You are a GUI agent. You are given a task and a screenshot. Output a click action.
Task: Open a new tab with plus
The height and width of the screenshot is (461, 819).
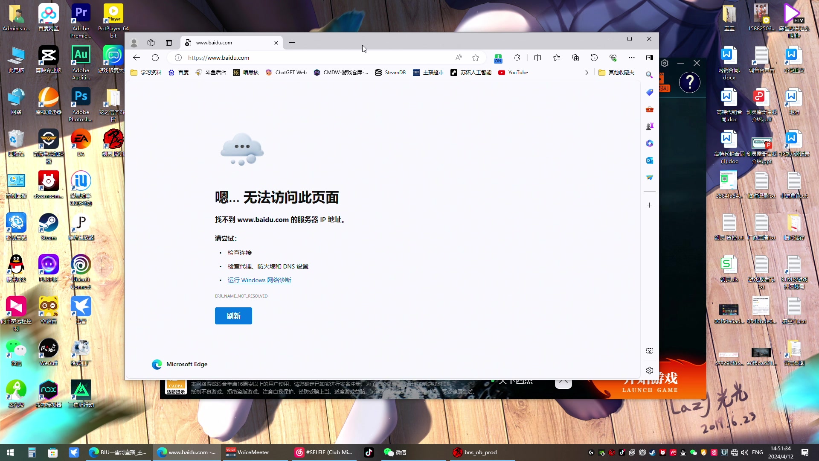pos(292,43)
